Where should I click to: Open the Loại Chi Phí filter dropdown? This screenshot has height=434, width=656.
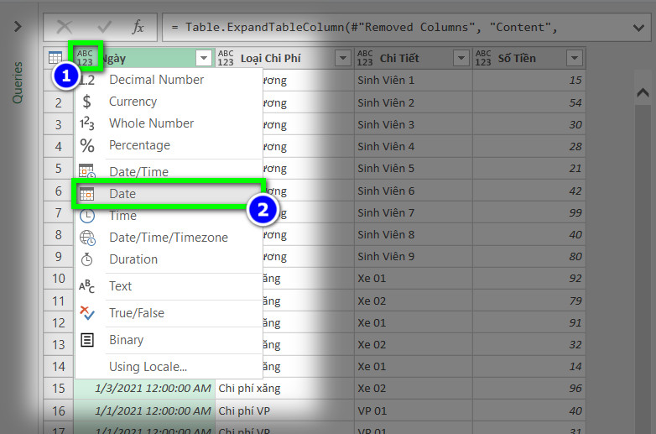pos(342,58)
